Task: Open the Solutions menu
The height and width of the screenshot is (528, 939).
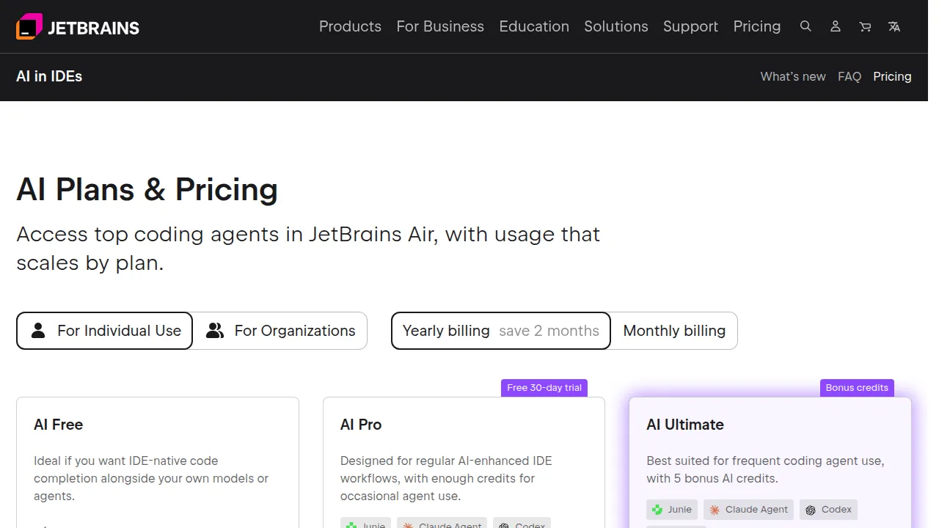Action: (616, 26)
